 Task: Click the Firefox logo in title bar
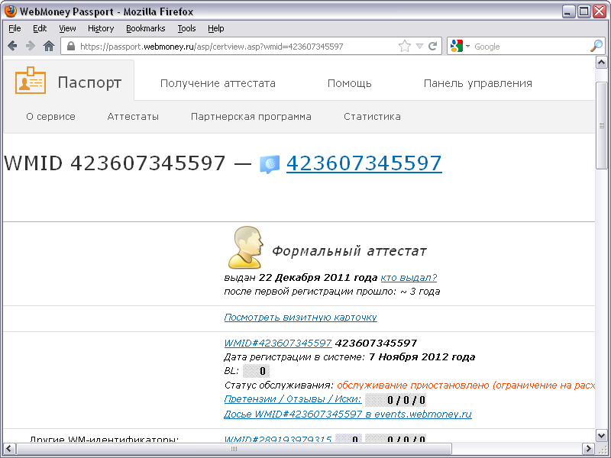[x=11, y=11]
